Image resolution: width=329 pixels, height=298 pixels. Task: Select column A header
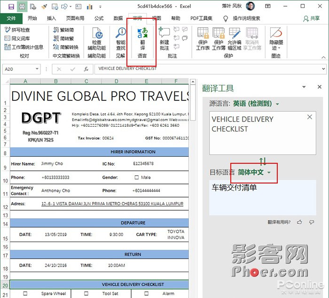pyautogui.click(x=25, y=81)
